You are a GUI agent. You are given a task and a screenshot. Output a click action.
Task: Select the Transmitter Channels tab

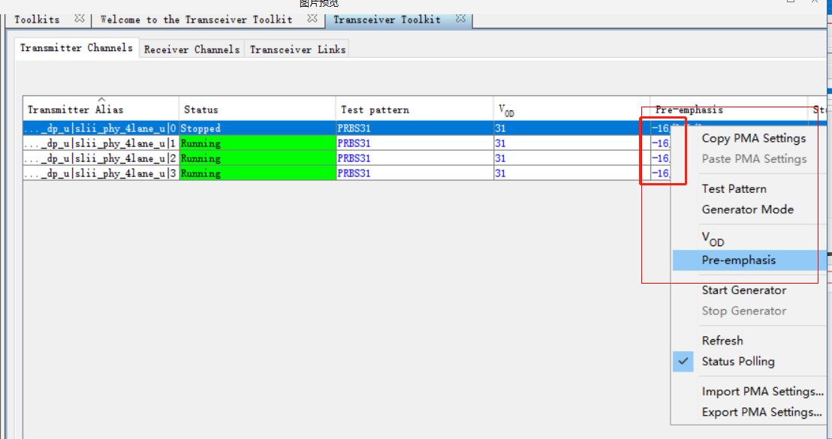pyautogui.click(x=76, y=47)
